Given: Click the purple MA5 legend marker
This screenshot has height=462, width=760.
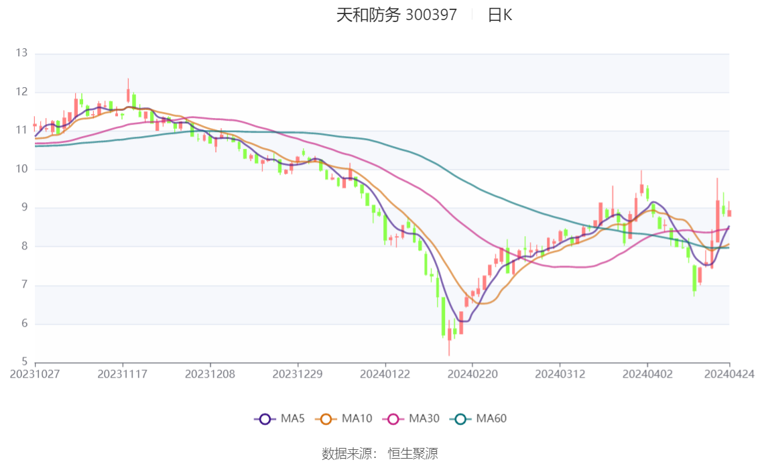Looking at the screenshot, I should pyautogui.click(x=265, y=418).
